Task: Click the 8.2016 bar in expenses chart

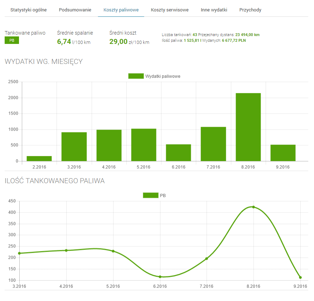Action: click(x=248, y=127)
